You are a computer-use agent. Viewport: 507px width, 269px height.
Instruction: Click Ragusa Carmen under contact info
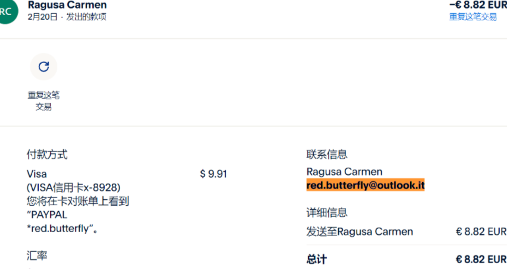tap(344, 172)
